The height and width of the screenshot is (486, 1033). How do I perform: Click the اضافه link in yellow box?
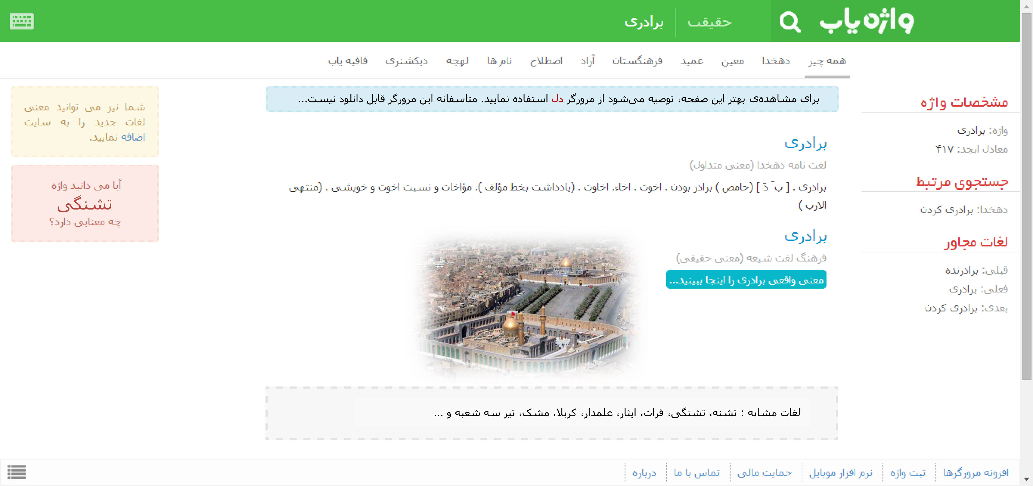[x=133, y=137]
